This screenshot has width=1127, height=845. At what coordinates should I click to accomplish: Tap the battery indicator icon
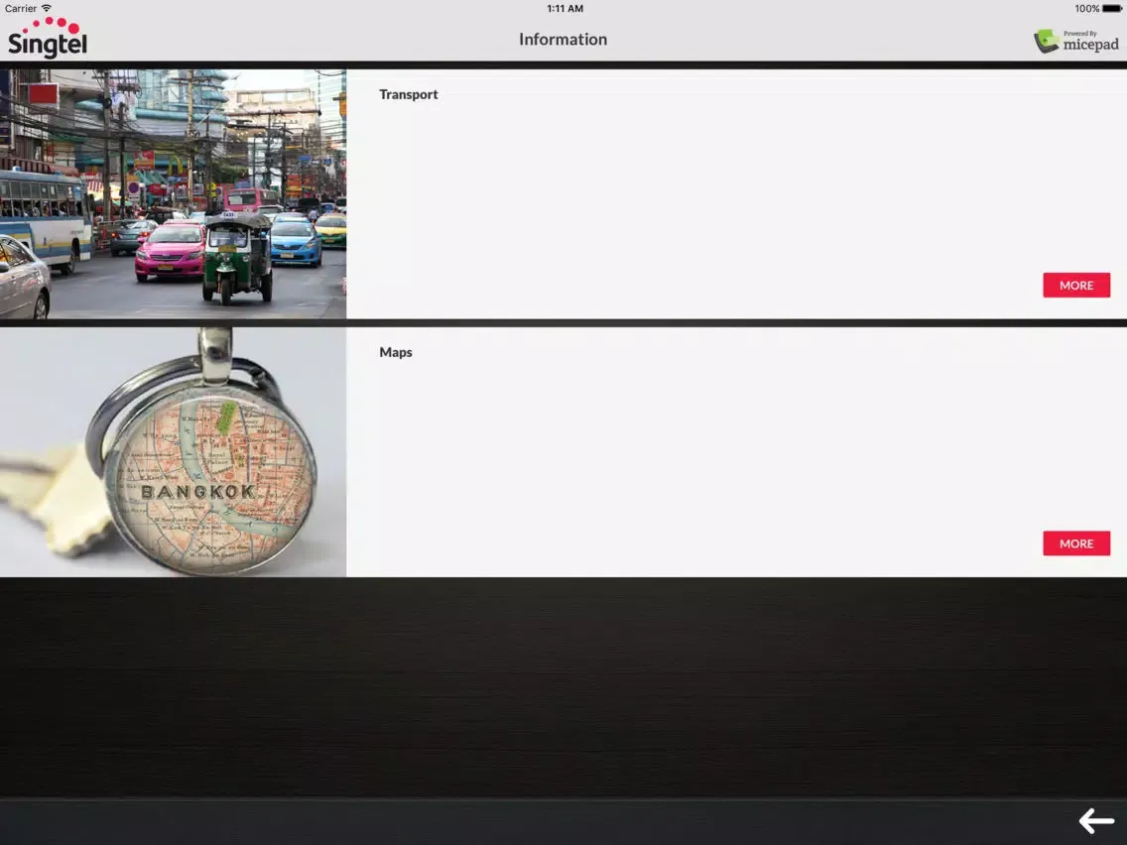1112,9
